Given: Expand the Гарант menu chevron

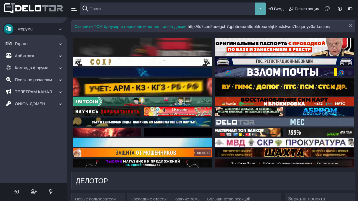Looking at the screenshot, I should pyautogui.click(x=60, y=44).
